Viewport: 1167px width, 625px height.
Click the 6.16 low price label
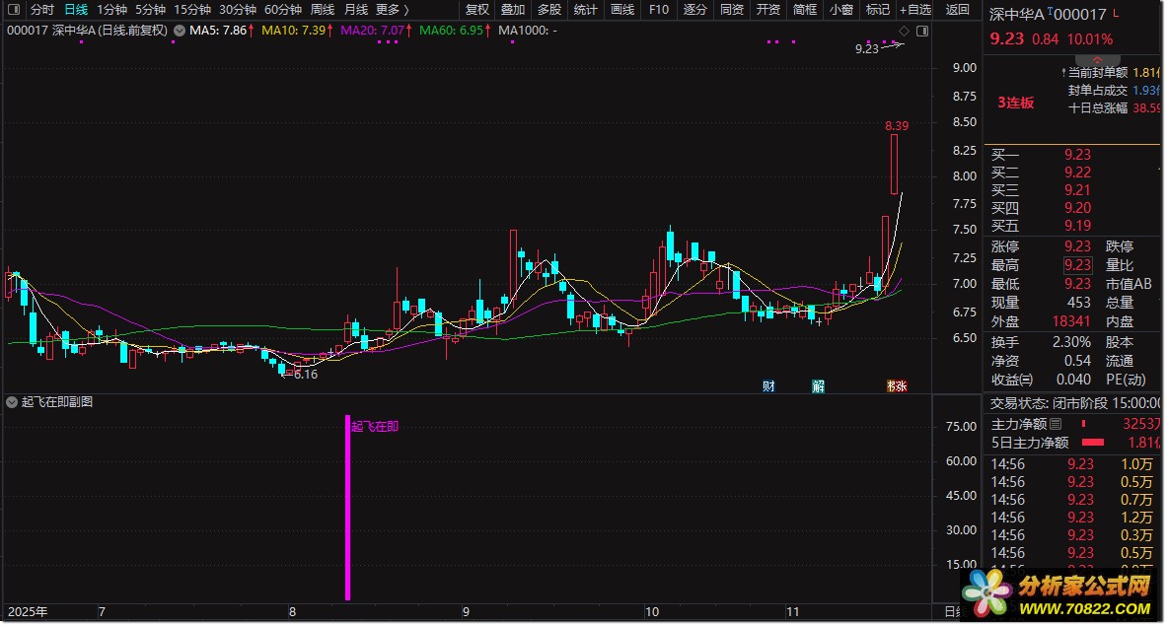(306, 375)
